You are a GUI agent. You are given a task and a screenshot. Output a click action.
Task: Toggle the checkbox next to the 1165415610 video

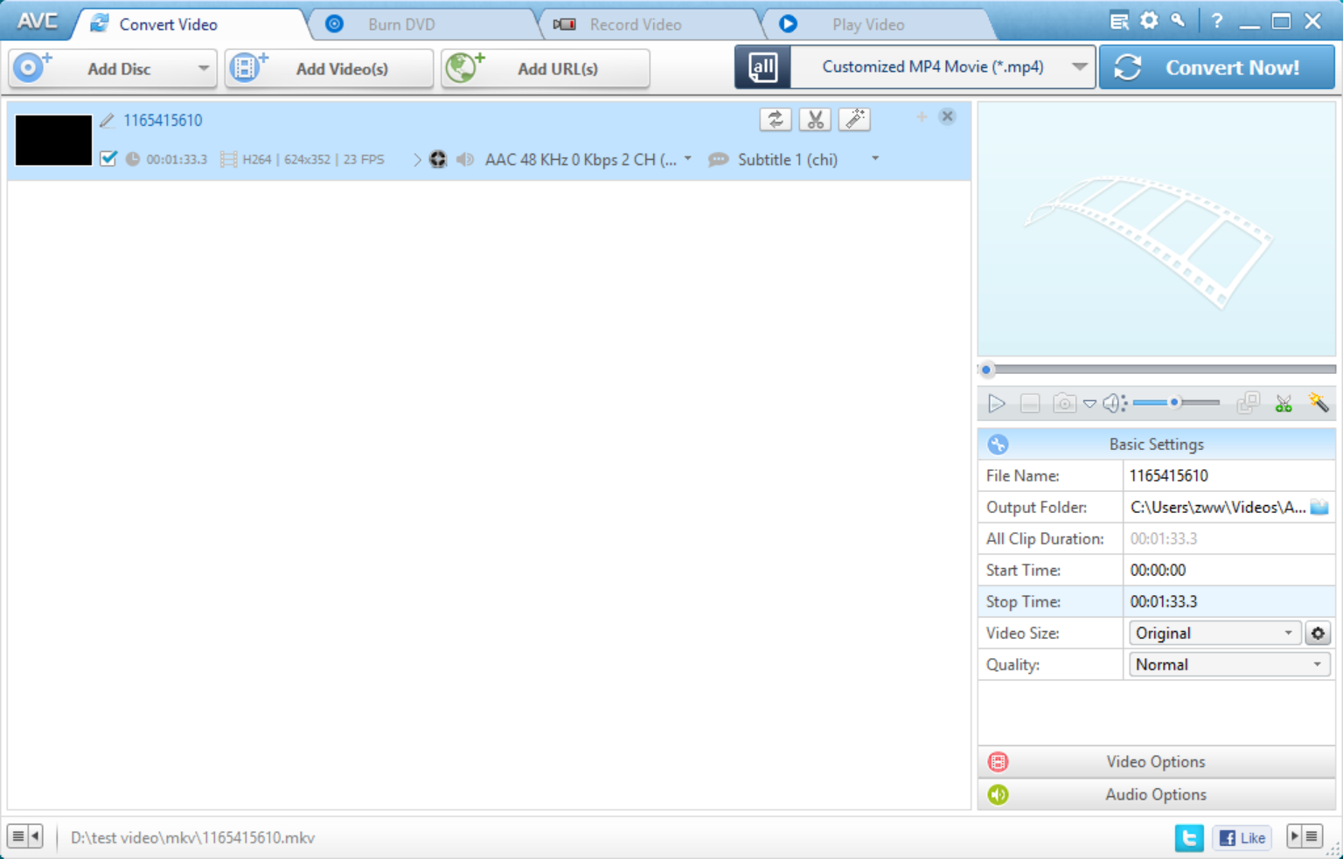[x=108, y=159]
